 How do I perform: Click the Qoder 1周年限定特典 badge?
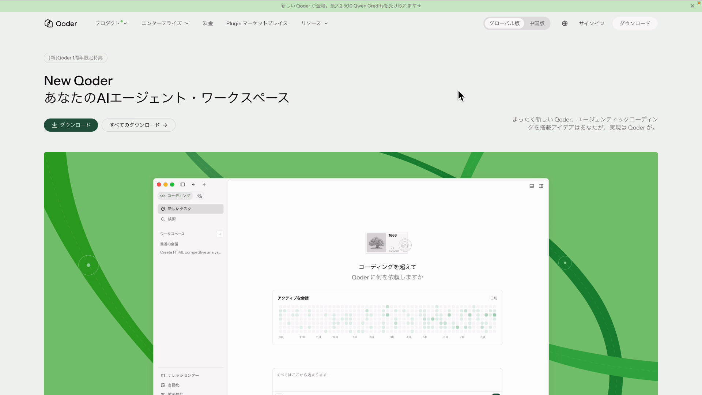pos(76,58)
